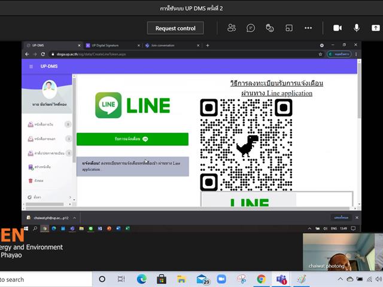Expand the system tray hidden icons

[341, 279]
